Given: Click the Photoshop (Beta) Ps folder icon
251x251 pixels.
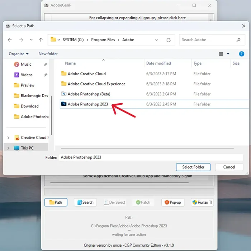Looking at the screenshot, I should pyautogui.click(x=64, y=94).
